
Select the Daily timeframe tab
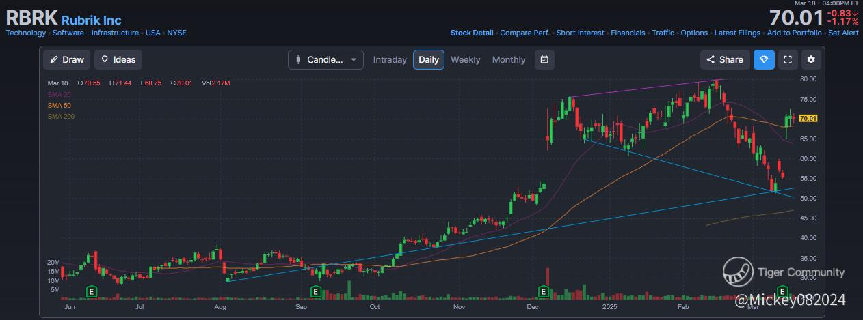click(x=429, y=59)
